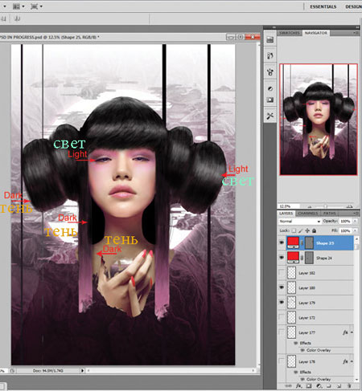Show the Layer 172 layer
Viewport: 362px width, 391px height.
[x=282, y=317]
